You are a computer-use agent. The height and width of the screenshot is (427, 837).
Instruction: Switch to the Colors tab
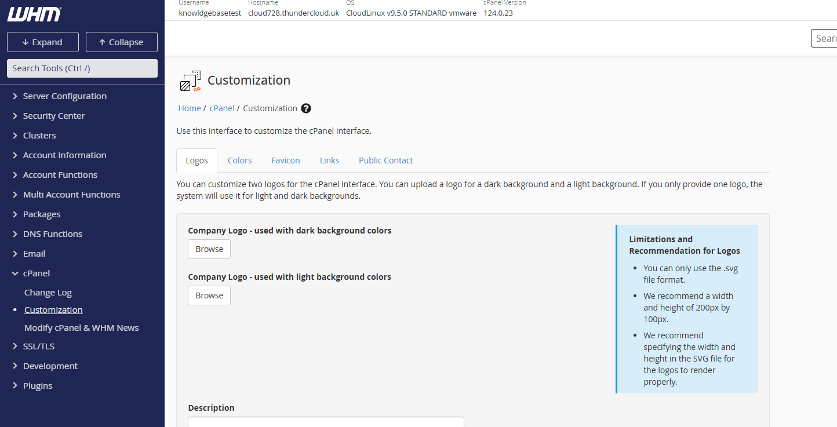point(240,160)
